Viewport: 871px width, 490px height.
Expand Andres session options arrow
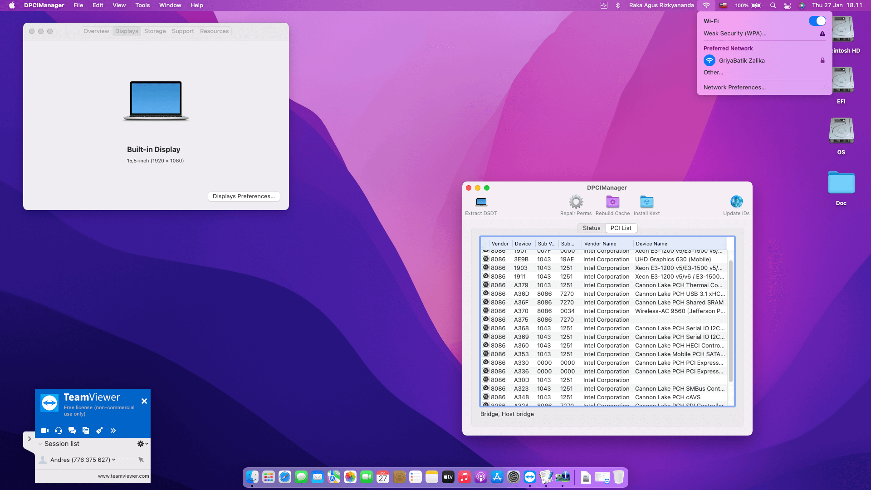113,460
